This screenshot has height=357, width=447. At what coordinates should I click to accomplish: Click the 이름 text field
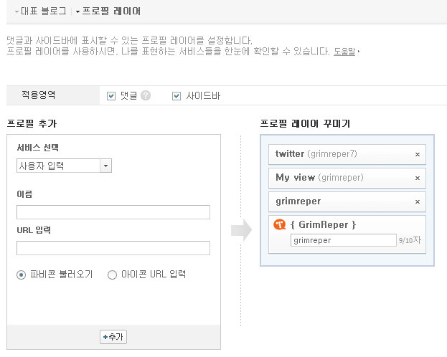coord(113,212)
